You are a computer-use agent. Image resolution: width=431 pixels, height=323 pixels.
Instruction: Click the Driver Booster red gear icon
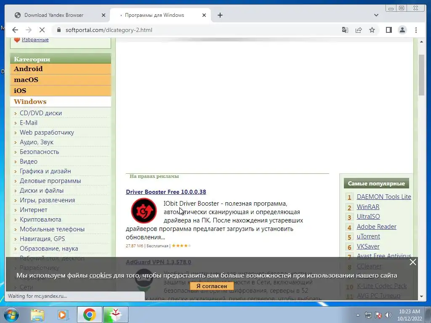point(144,210)
